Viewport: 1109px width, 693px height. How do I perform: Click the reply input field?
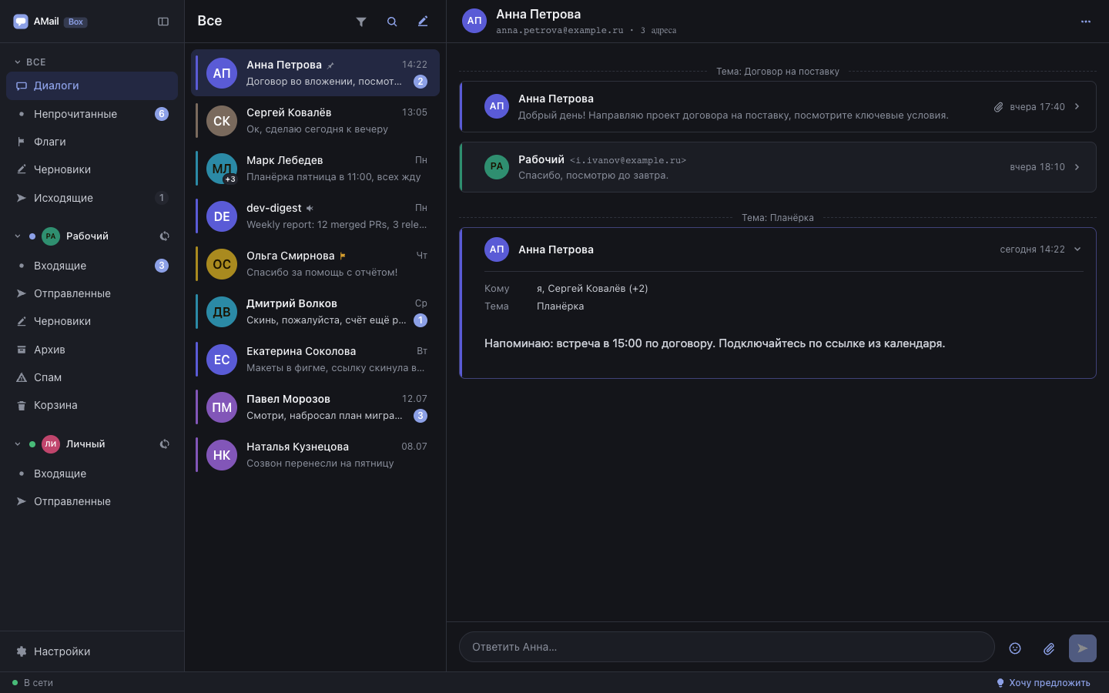coord(727,647)
